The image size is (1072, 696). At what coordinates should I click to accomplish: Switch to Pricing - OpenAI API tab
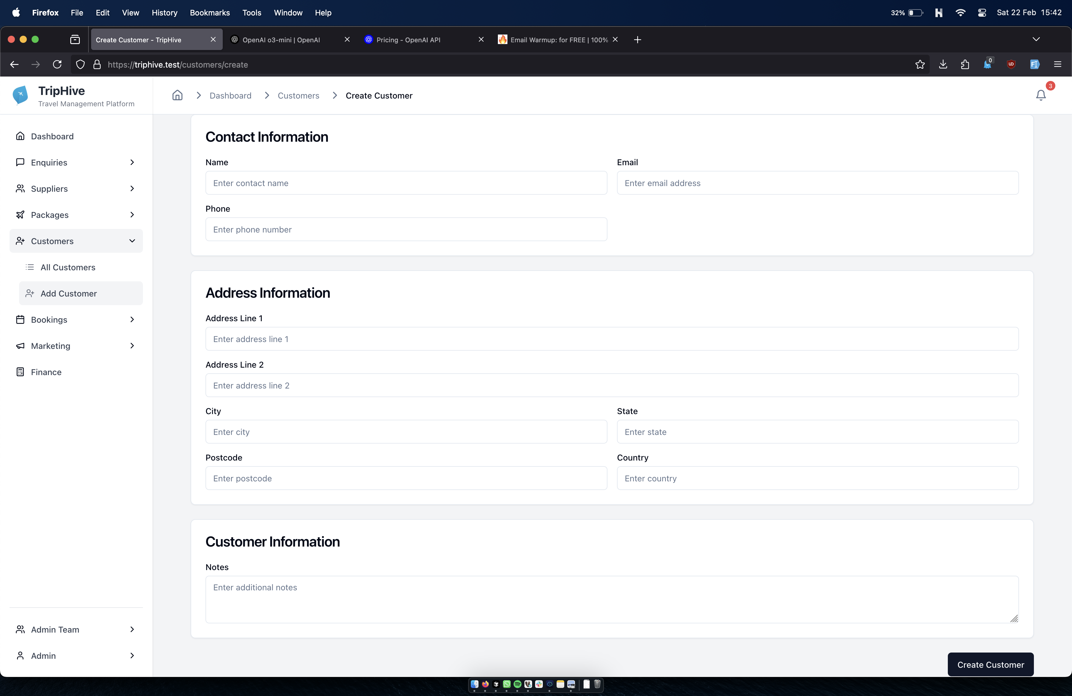click(424, 40)
